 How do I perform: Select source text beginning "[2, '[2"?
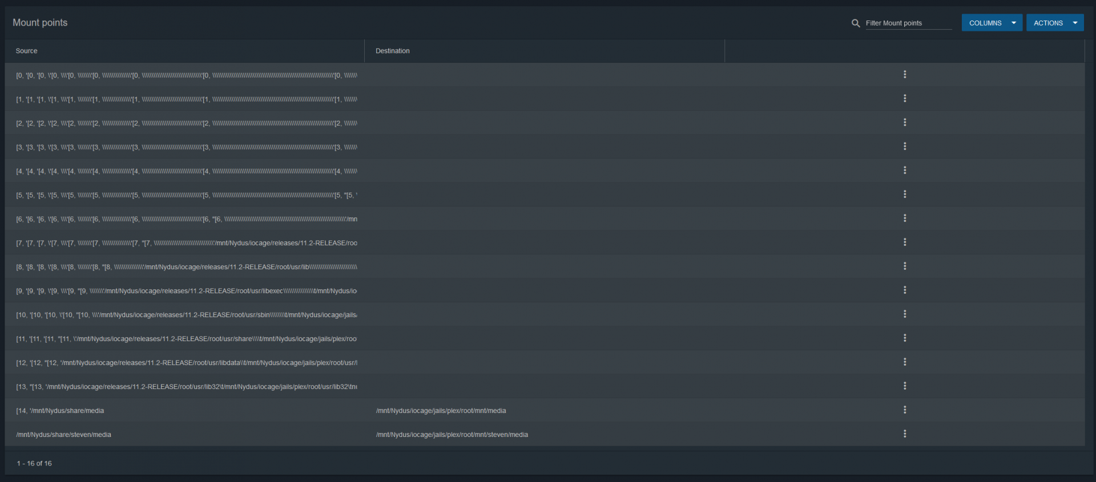pos(187,123)
